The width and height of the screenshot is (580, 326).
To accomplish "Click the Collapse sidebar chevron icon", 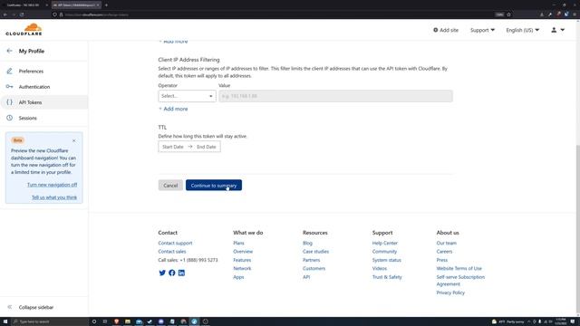I will point(10,307).
